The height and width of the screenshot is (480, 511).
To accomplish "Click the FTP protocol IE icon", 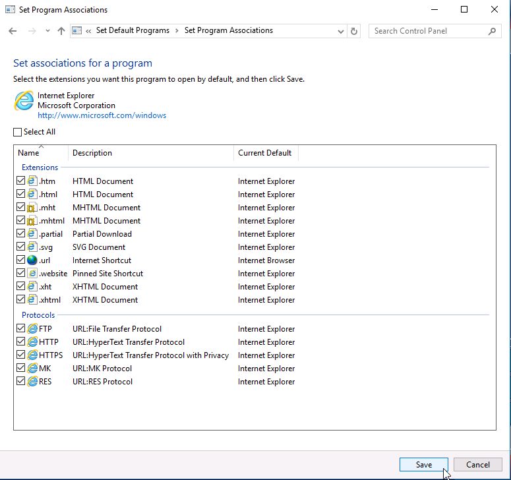I will (32, 329).
